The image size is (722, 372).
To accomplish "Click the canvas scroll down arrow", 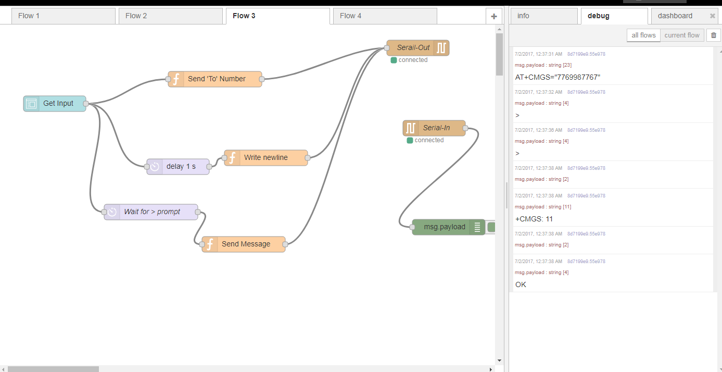I will [499, 361].
